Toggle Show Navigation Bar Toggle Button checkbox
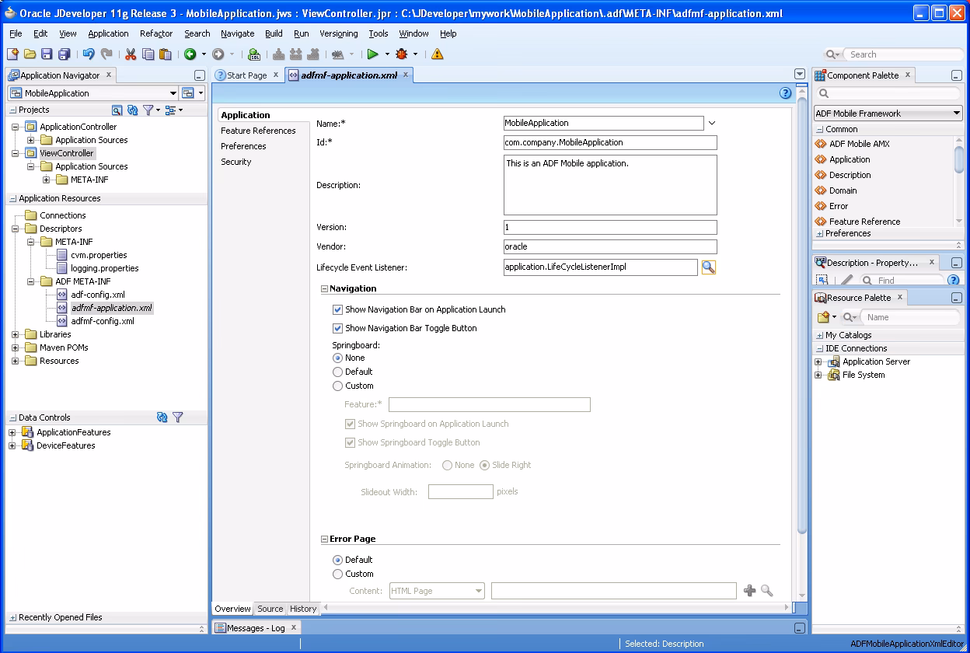970x653 pixels. 338,328
